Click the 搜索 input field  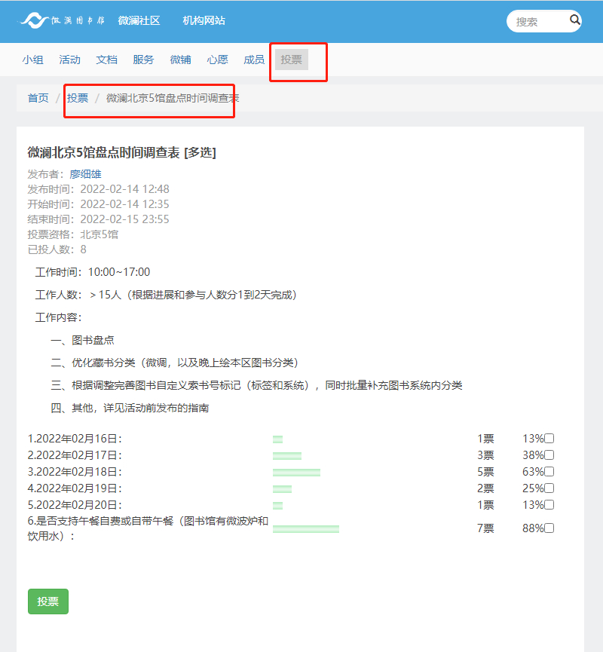[x=537, y=22]
